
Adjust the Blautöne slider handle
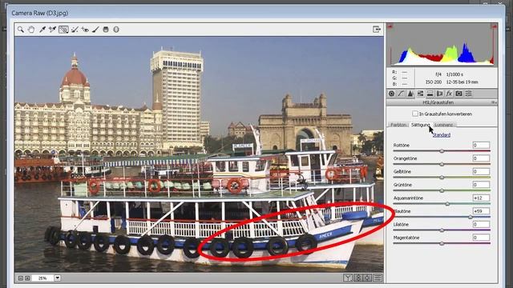pos(471,217)
